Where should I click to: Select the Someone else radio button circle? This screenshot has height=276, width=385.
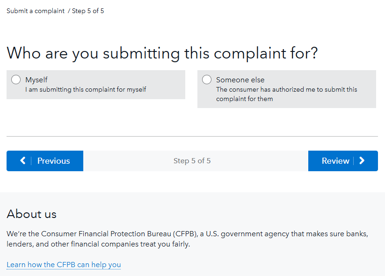coord(207,80)
